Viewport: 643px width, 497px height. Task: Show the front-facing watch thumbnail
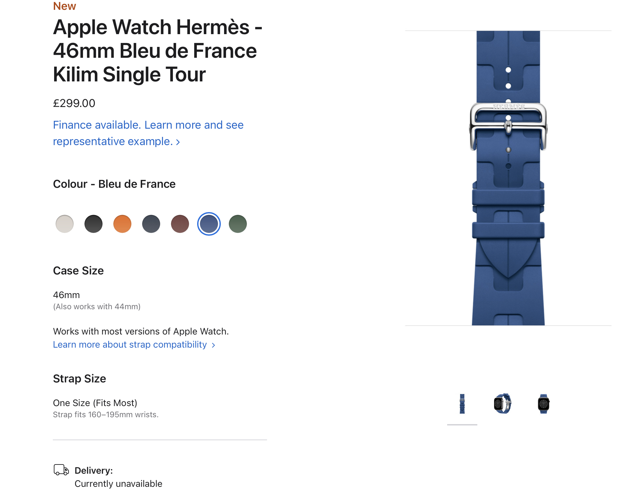coord(544,404)
